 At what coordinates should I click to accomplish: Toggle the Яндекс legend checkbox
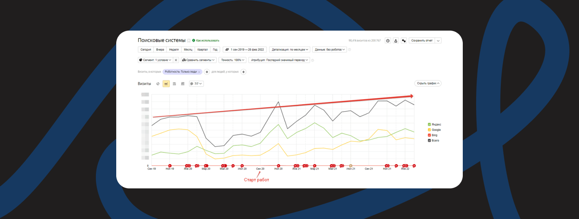(x=429, y=124)
